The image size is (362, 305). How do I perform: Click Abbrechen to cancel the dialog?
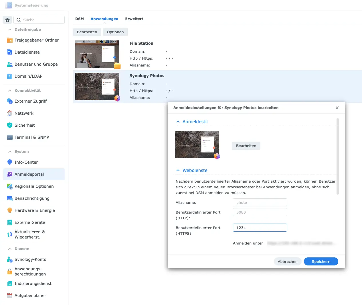pyautogui.click(x=288, y=261)
